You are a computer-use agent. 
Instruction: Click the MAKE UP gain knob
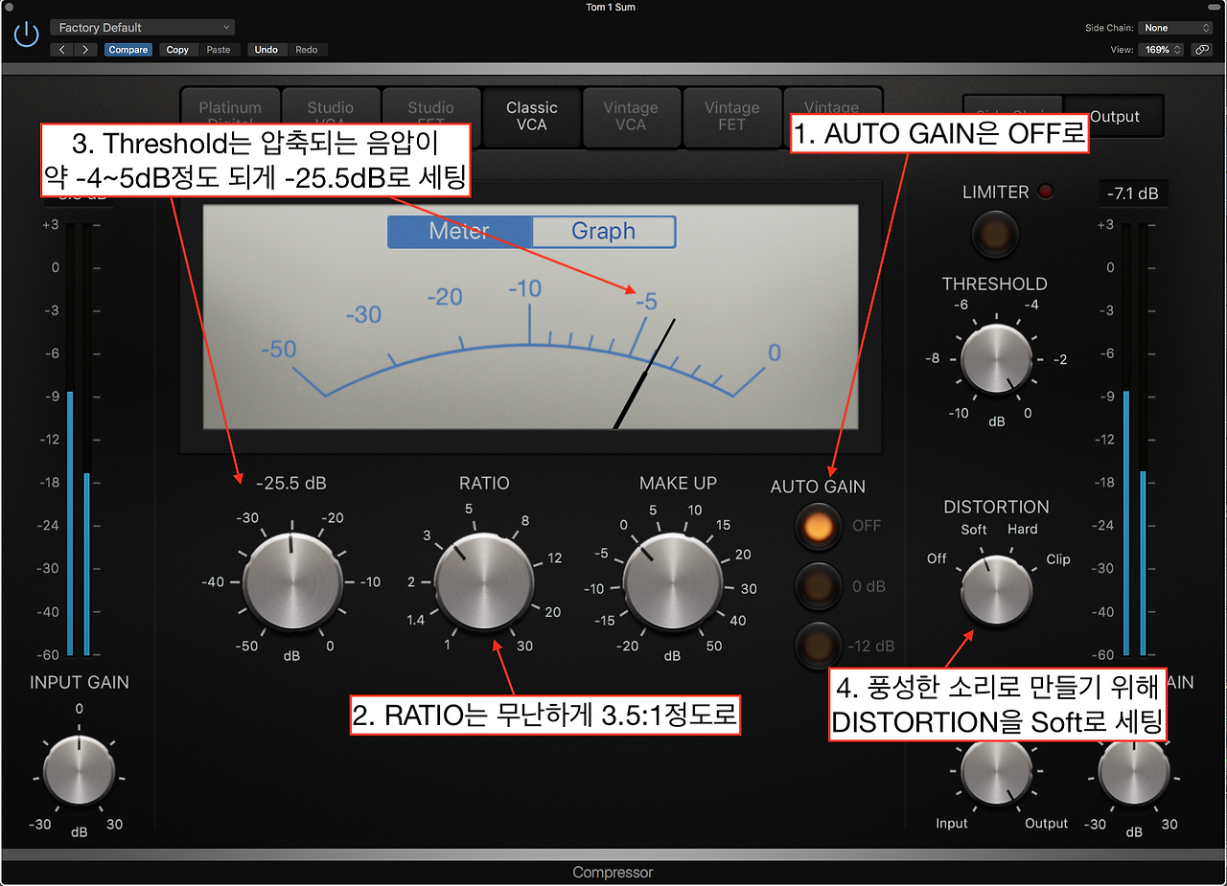pyautogui.click(x=673, y=583)
